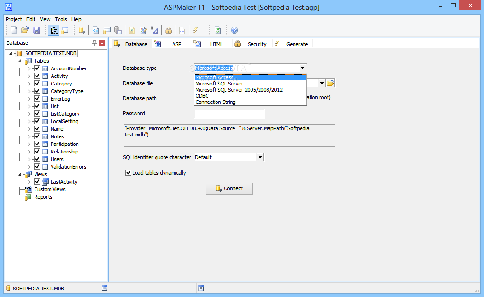Uncheck the LocalSetting table checkbox

(x=37, y=121)
